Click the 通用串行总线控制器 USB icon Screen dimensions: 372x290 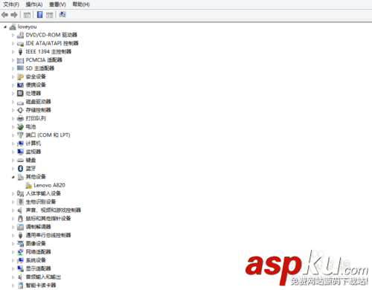[x=20, y=235]
